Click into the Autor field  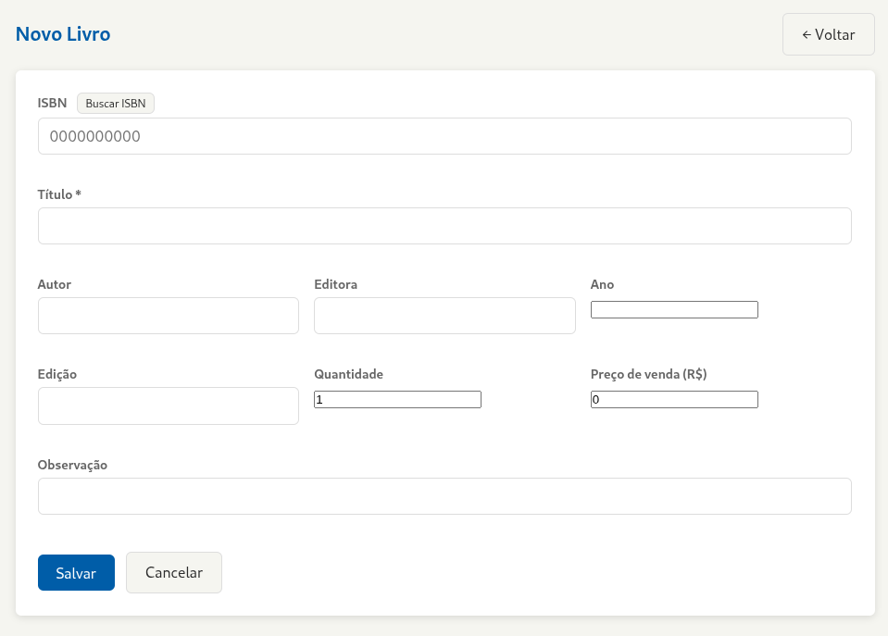tap(169, 316)
